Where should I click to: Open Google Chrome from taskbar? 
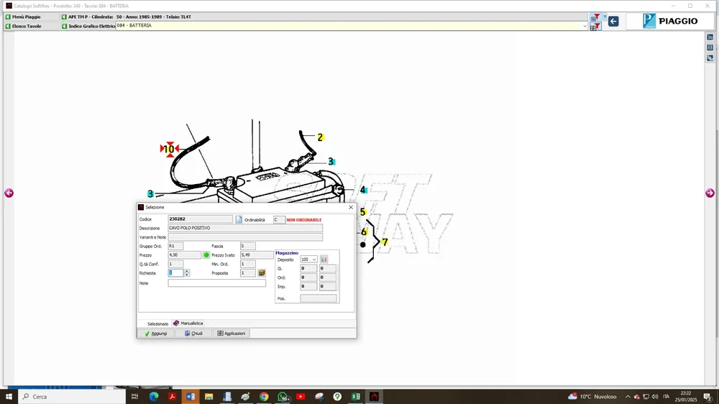264,397
